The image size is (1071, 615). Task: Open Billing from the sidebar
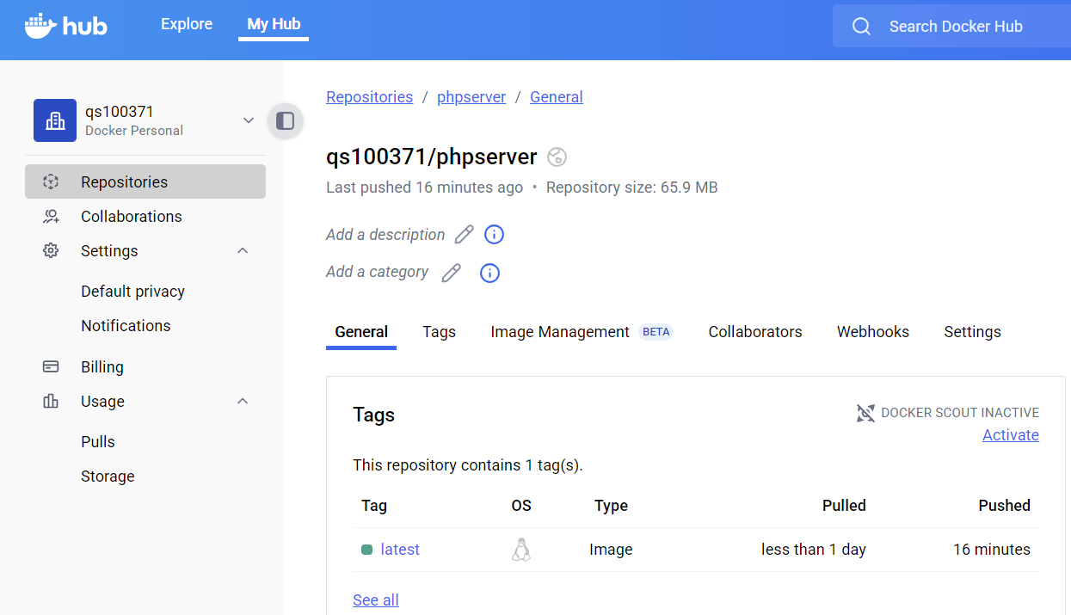click(x=102, y=367)
